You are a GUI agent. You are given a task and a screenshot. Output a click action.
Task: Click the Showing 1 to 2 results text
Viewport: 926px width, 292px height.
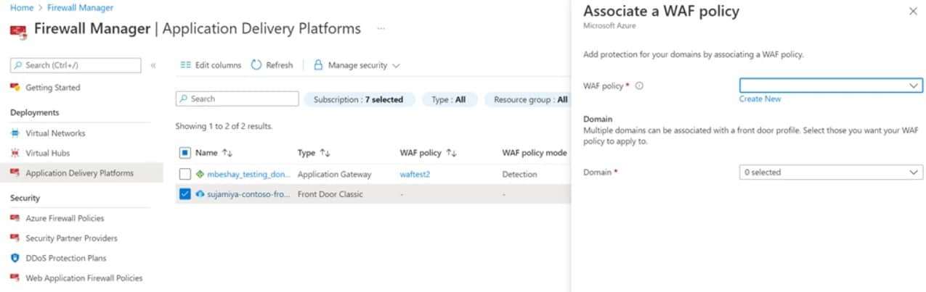[224, 126]
